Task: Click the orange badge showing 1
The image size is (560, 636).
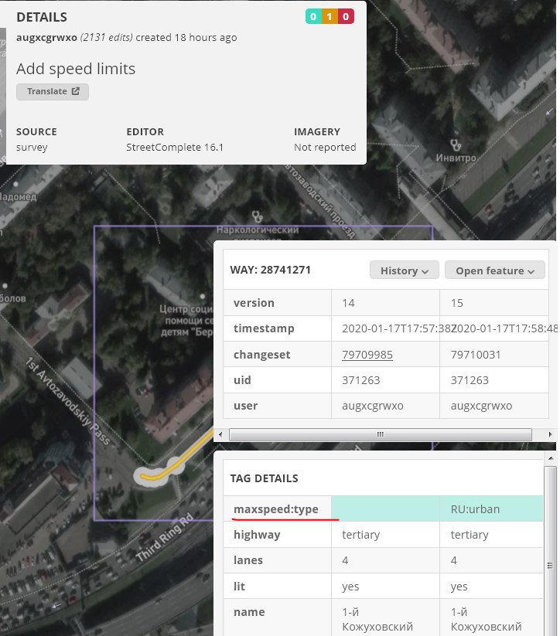Action: [x=330, y=17]
